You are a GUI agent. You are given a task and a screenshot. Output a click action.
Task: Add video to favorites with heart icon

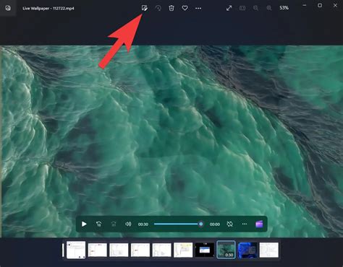pyautogui.click(x=185, y=8)
